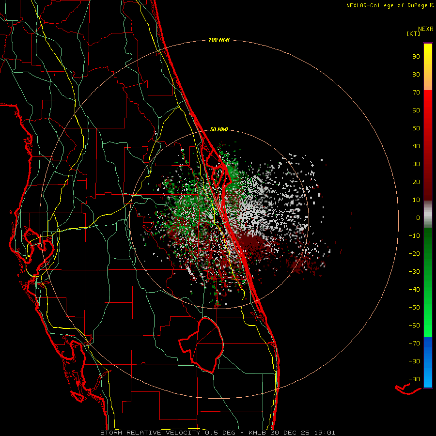Click the -70 value on the velocity scale
This screenshot has height=436, width=436.
pyautogui.click(x=414, y=343)
